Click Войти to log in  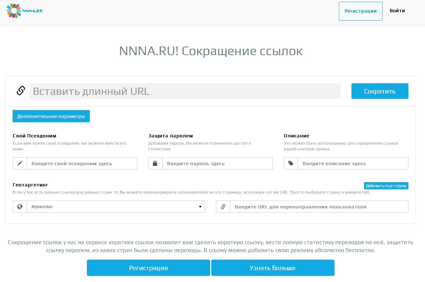click(397, 10)
